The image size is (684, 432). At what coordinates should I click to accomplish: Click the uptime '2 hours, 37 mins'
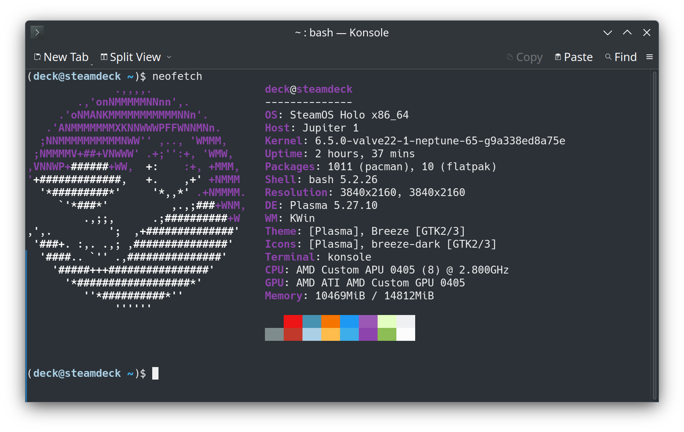(x=365, y=154)
